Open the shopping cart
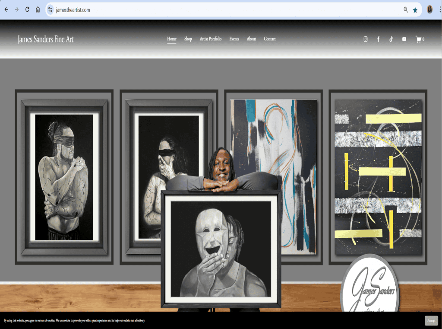The image size is (442, 329). tap(419, 39)
